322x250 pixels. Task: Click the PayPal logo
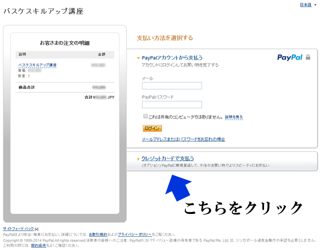(290, 57)
